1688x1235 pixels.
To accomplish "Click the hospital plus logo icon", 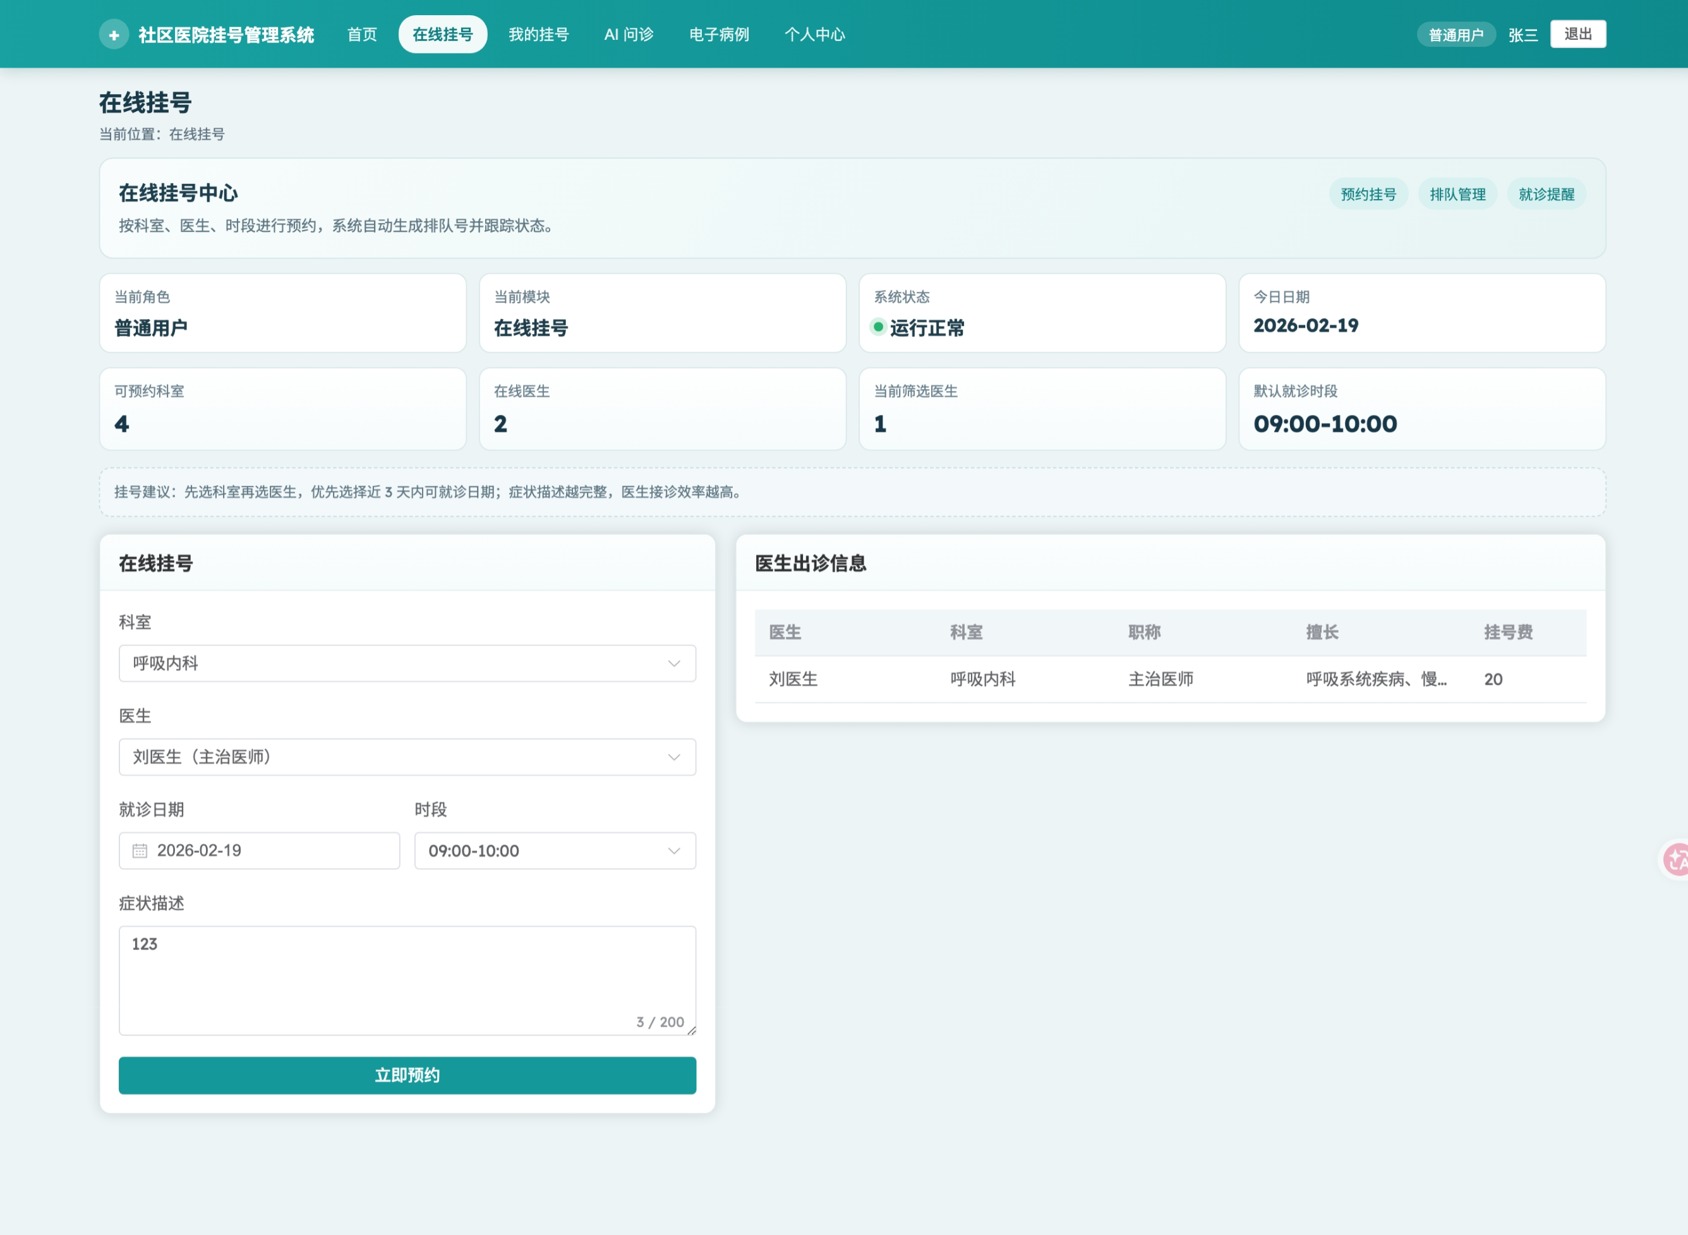I will pos(114,34).
